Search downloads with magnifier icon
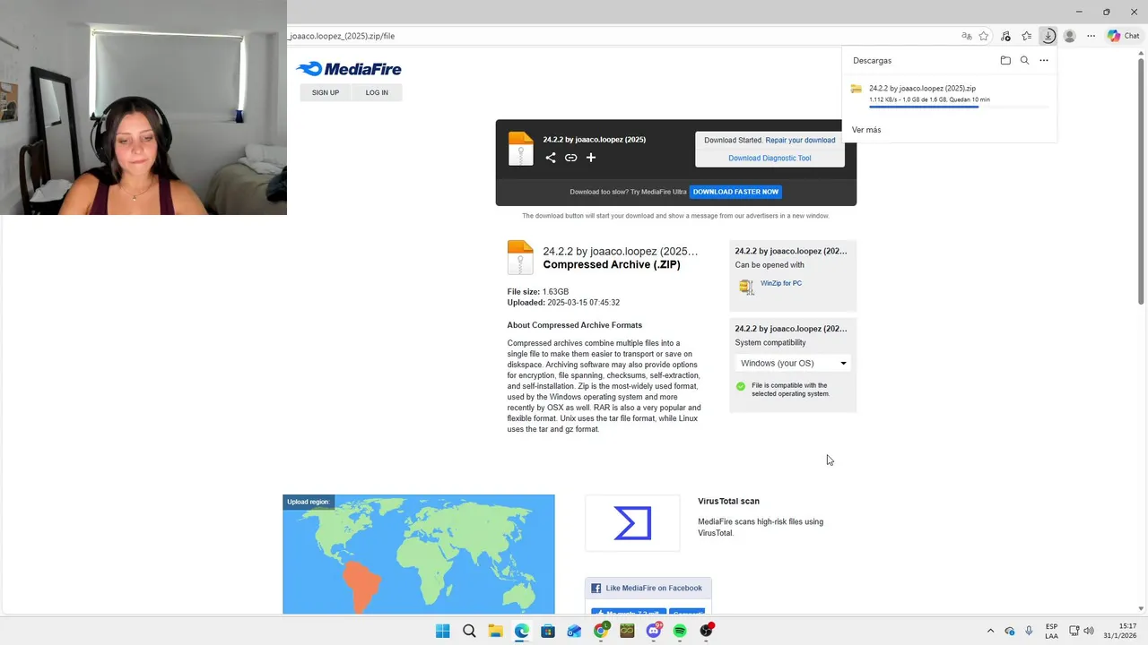Image resolution: width=1148 pixels, height=645 pixels. [x=1024, y=60]
